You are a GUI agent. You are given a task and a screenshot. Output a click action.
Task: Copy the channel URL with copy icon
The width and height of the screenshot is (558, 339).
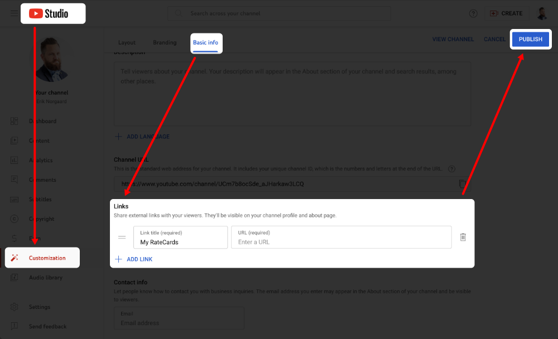pos(462,183)
